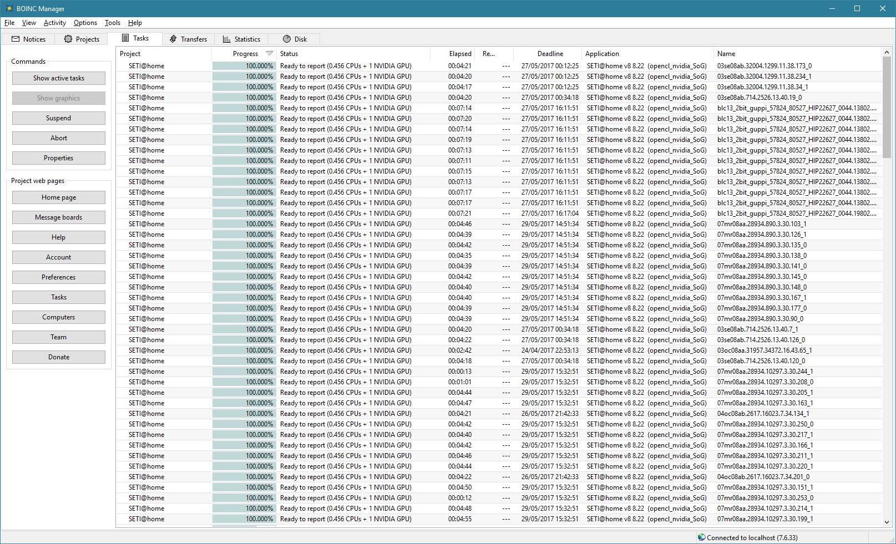Switch to the Notices tab

pos(28,39)
